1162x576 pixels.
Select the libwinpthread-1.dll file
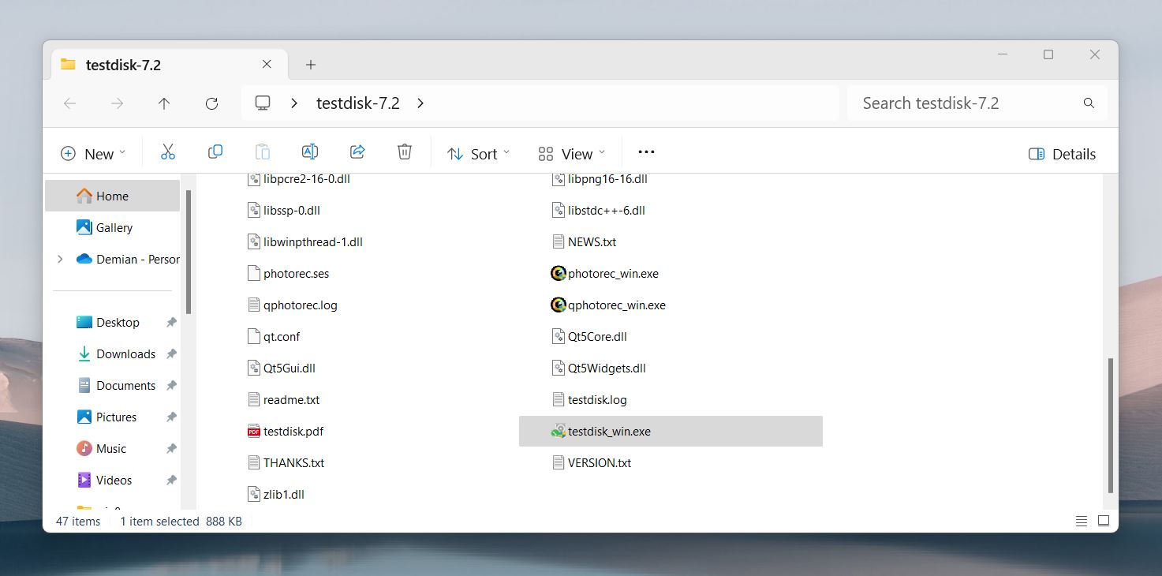tap(305, 242)
